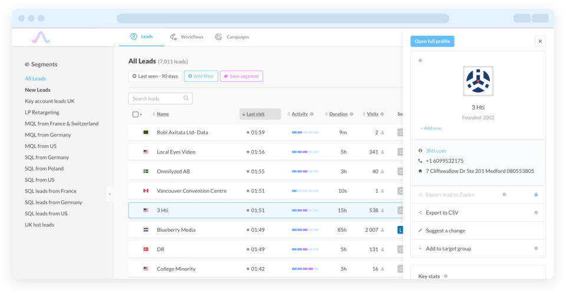Click Blueberry Media activity bar
566x294 pixels.
(305, 229)
